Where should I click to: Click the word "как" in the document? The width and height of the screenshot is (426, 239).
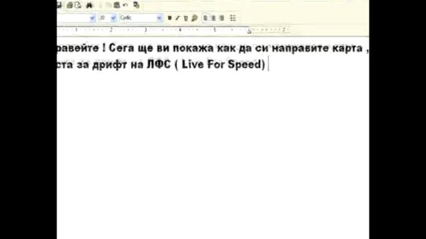tap(226, 48)
